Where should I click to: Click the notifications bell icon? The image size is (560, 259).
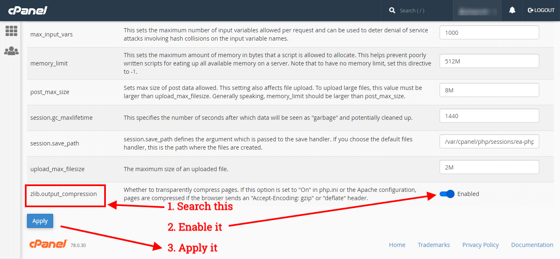(x=512, y=10)
